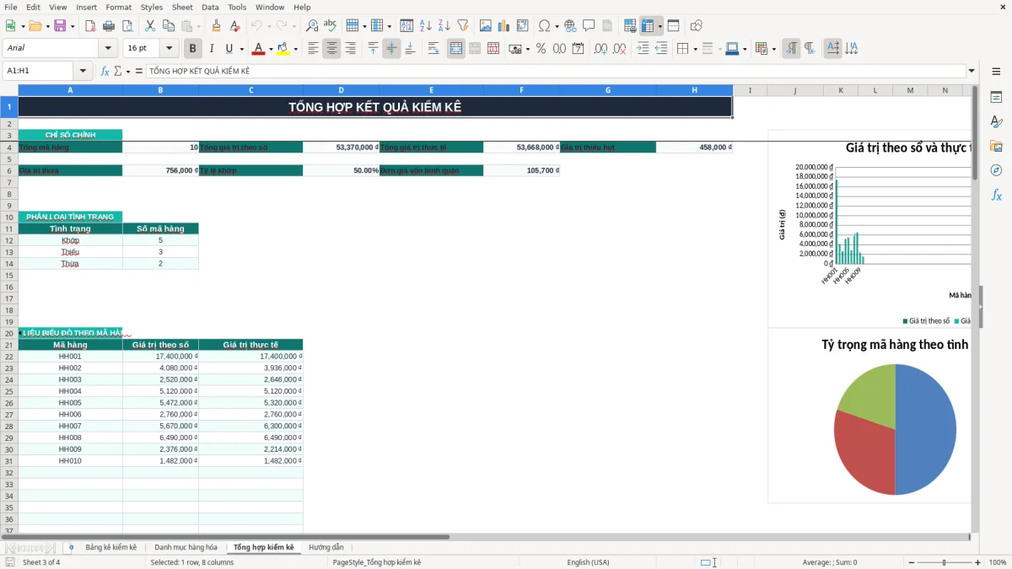Image resolution: width=1012 pixels, height=569 pixels.
Task: Define print area
Action: tap(630, 26)
